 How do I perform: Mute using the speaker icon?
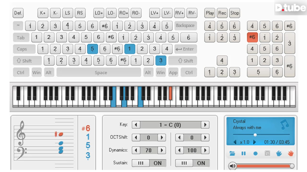click(232, 166)
